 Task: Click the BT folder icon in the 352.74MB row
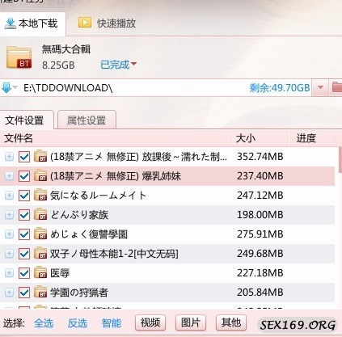click(x=40, y=156)
